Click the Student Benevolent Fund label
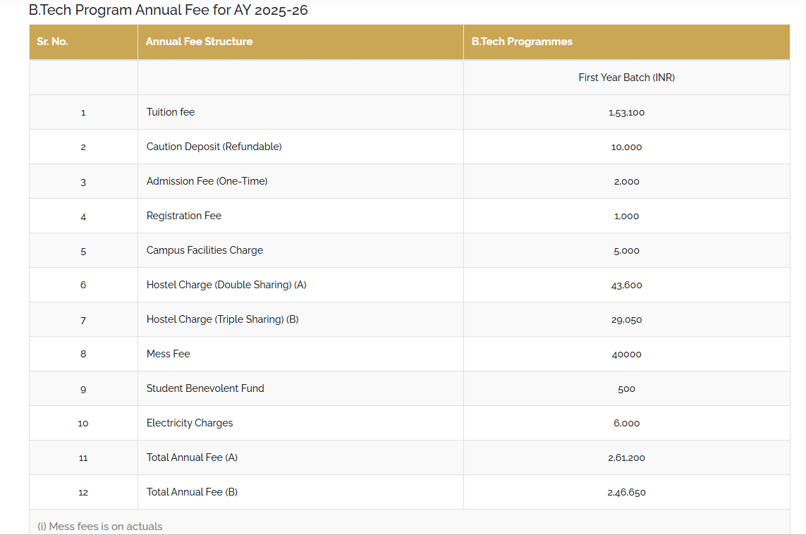Viewport: 806px width, 535px height. (x=205, y=388)
